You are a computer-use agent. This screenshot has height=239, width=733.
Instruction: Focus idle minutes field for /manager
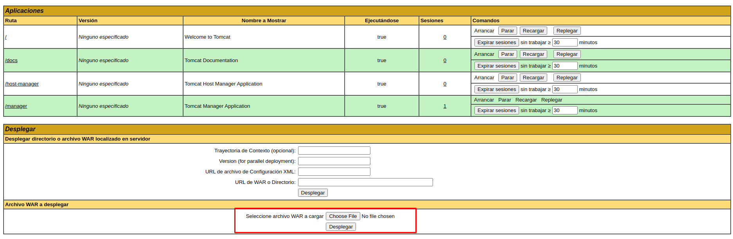565,111
